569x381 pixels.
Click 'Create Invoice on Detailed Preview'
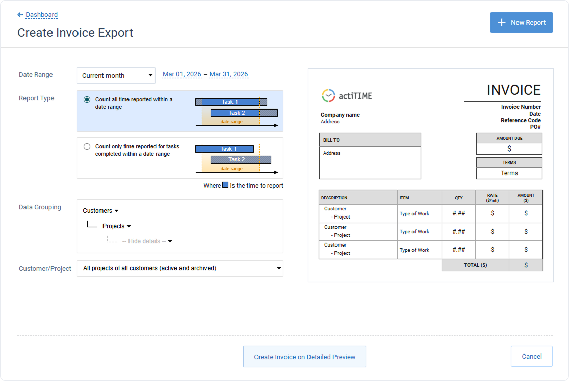(304, 357)
